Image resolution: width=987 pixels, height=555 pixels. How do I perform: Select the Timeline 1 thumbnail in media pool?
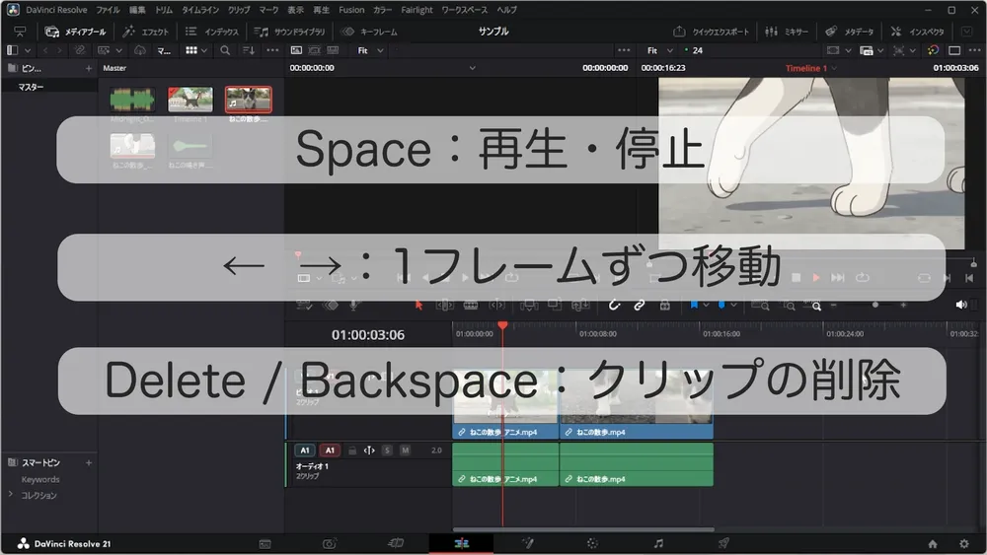click(190, 100)
